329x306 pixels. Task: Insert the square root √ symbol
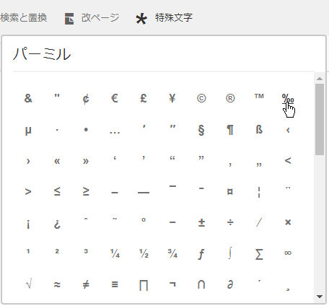click(x=28, y=284)
